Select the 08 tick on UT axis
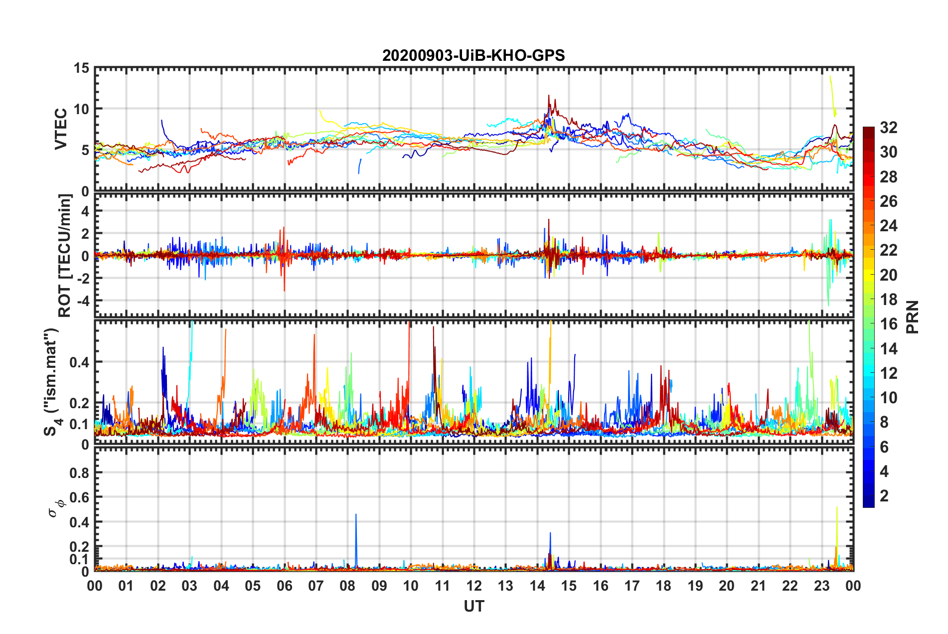Viewport: 948px width, 634px height. [347, 586]
